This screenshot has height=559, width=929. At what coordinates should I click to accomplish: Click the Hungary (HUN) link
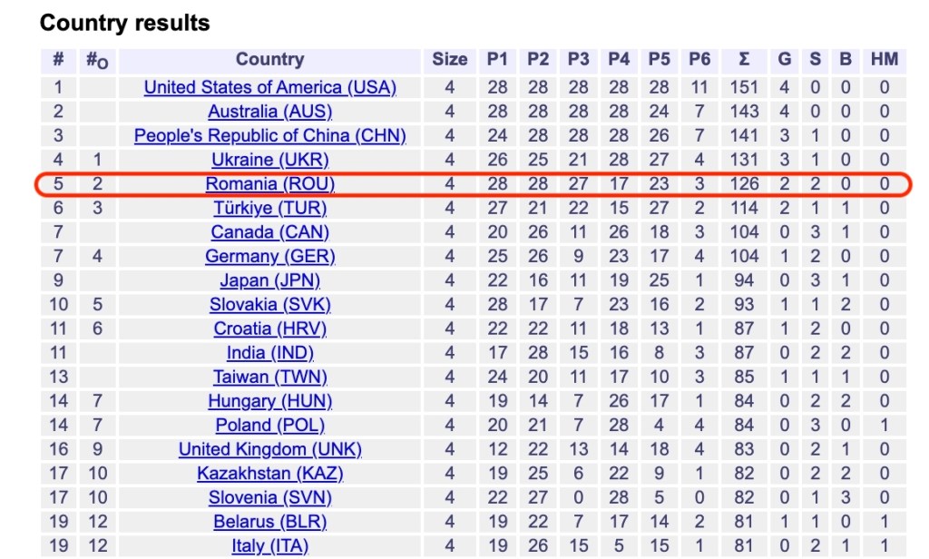[269, 401]
